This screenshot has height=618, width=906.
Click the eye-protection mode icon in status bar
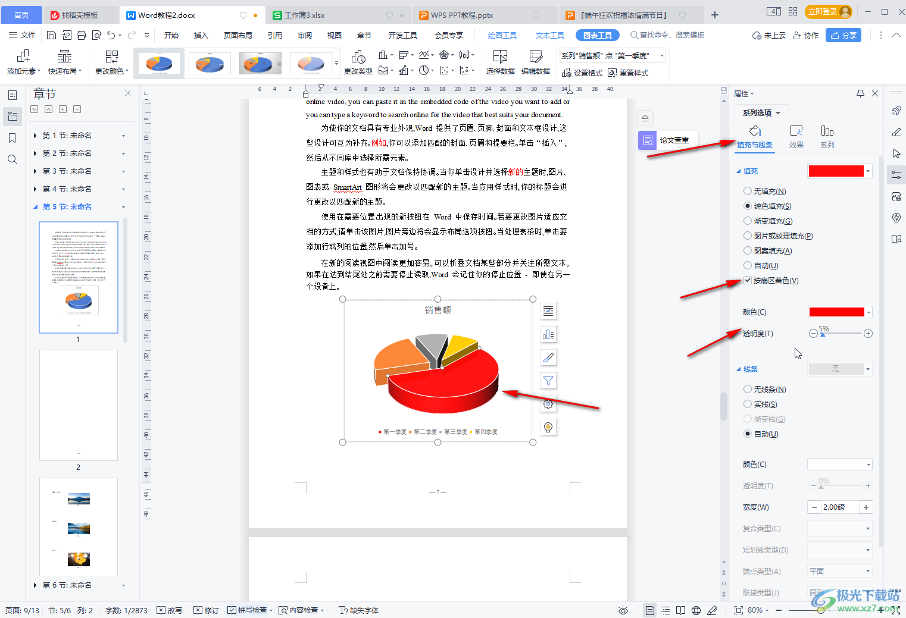click(x=623, y=610)
